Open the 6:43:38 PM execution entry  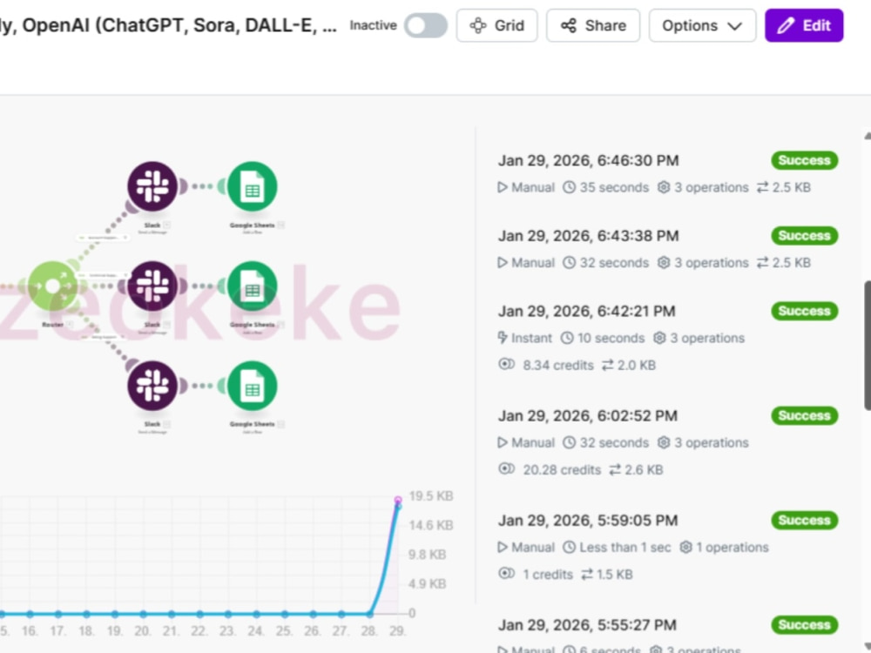point(668,249)
